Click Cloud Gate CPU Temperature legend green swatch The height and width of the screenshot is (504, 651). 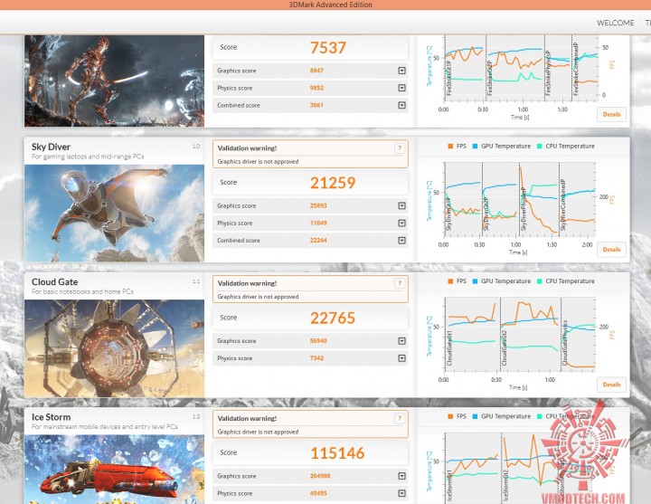[539, 281]
